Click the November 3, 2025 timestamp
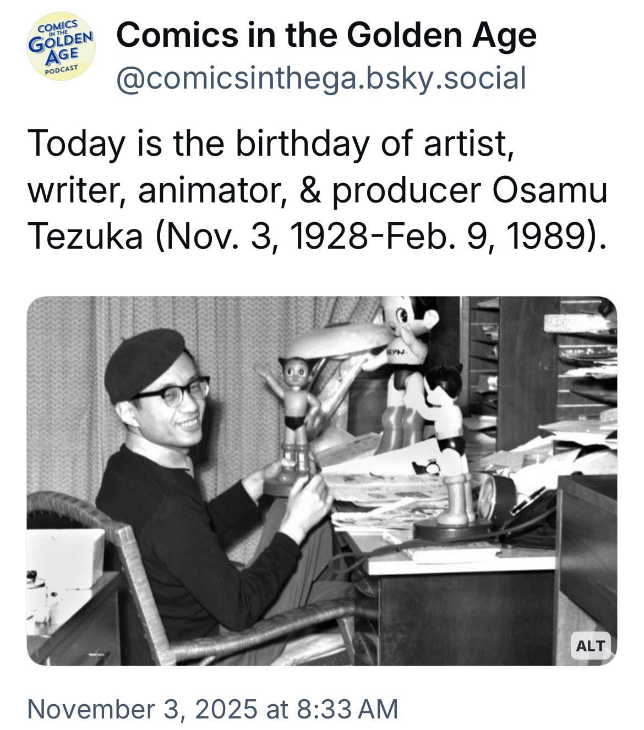The width and height of the screenshot is (644, 730). [212, 709]
